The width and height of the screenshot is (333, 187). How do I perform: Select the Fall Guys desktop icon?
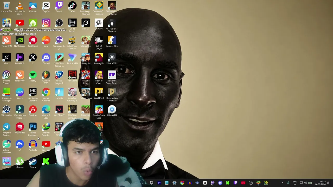(x=7, y=163)
